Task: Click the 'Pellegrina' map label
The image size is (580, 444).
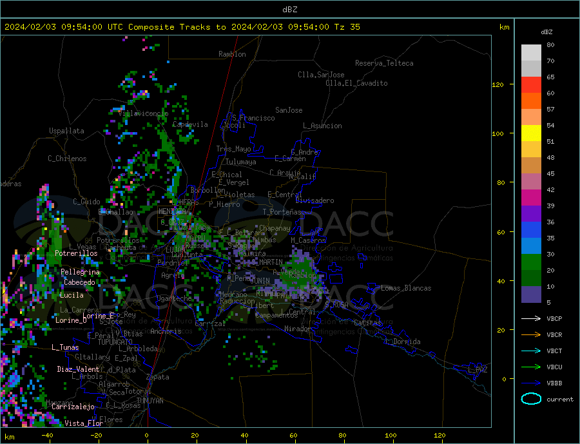Action: pyautogui.click(x=81, y=272)
